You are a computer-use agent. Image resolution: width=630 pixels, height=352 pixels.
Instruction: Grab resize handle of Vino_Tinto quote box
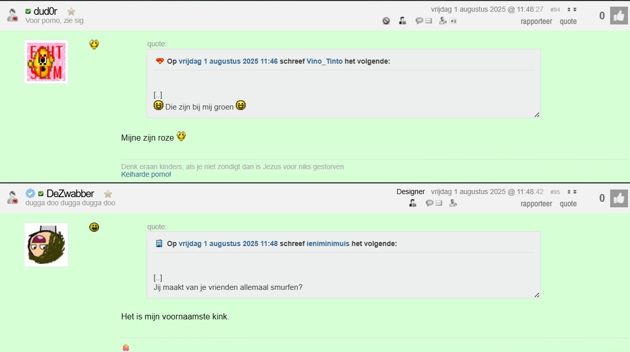(537, 115)
